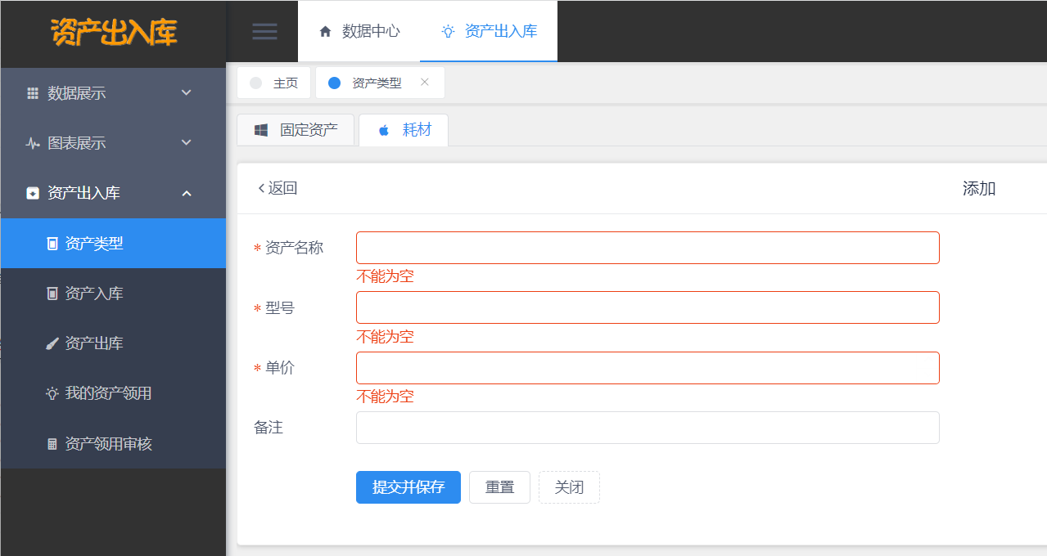Switch to the 主页 page tab
The width and height of the screenshot is (1047, 556).
point(274,83)
